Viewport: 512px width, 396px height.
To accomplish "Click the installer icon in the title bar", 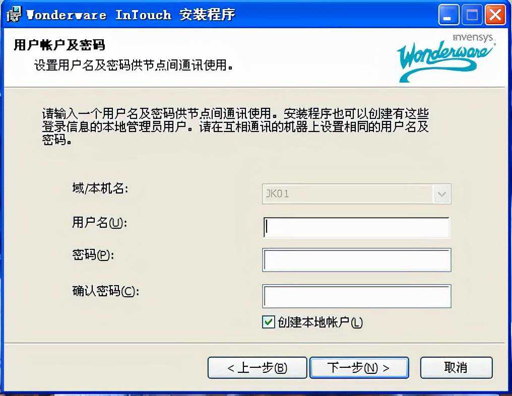I will pos(14,15).
